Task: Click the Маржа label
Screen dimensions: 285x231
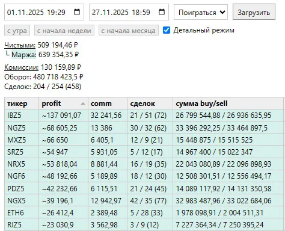Action: (x=24, y=55)
